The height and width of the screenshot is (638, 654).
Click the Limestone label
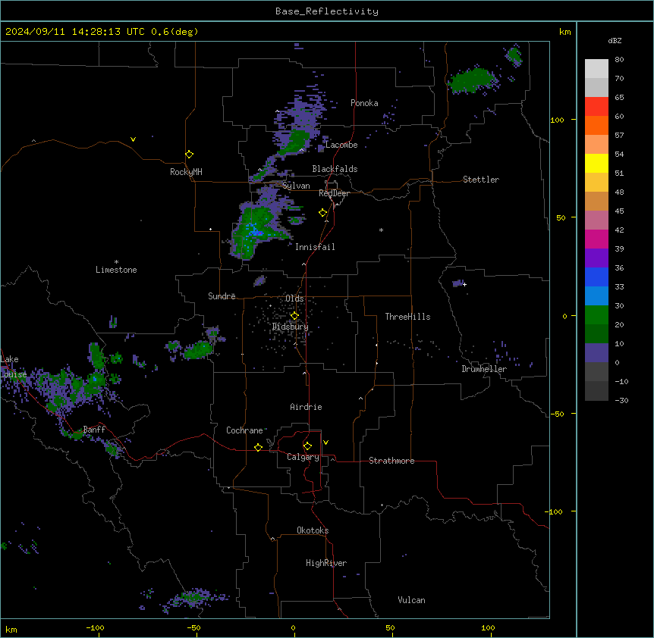point(116,270)
